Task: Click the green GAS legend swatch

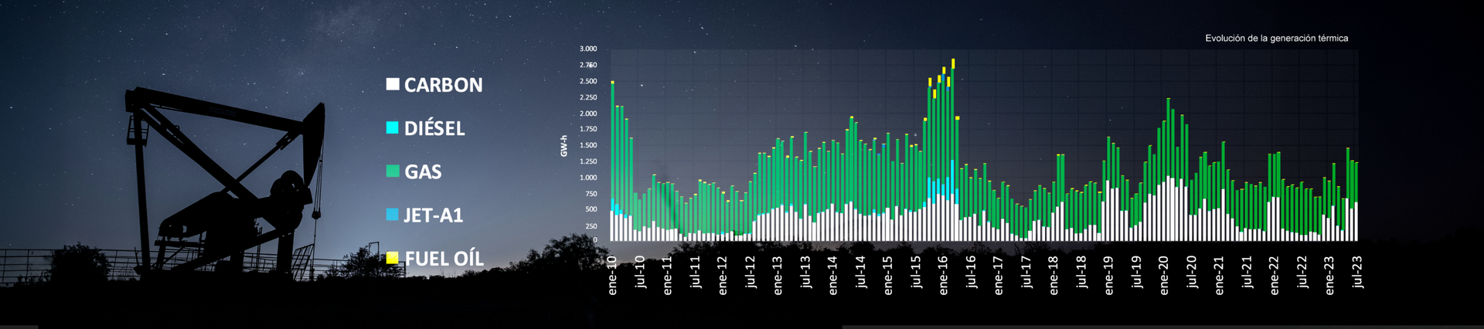Action: coord(393,171)
